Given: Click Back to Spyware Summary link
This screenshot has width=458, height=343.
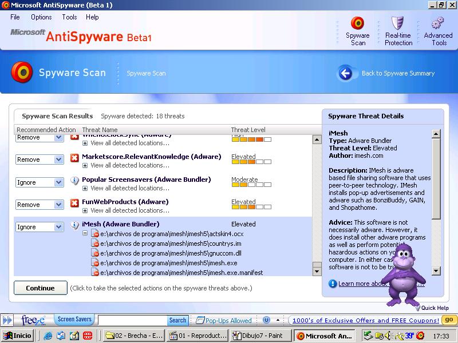Looking at the screenshot, I should pyautogui.click(x=398, y=73).
